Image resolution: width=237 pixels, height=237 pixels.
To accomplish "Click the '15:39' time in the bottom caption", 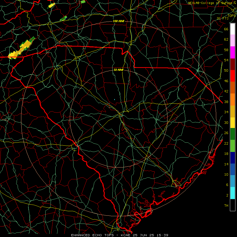I will (x=162, y=235).
